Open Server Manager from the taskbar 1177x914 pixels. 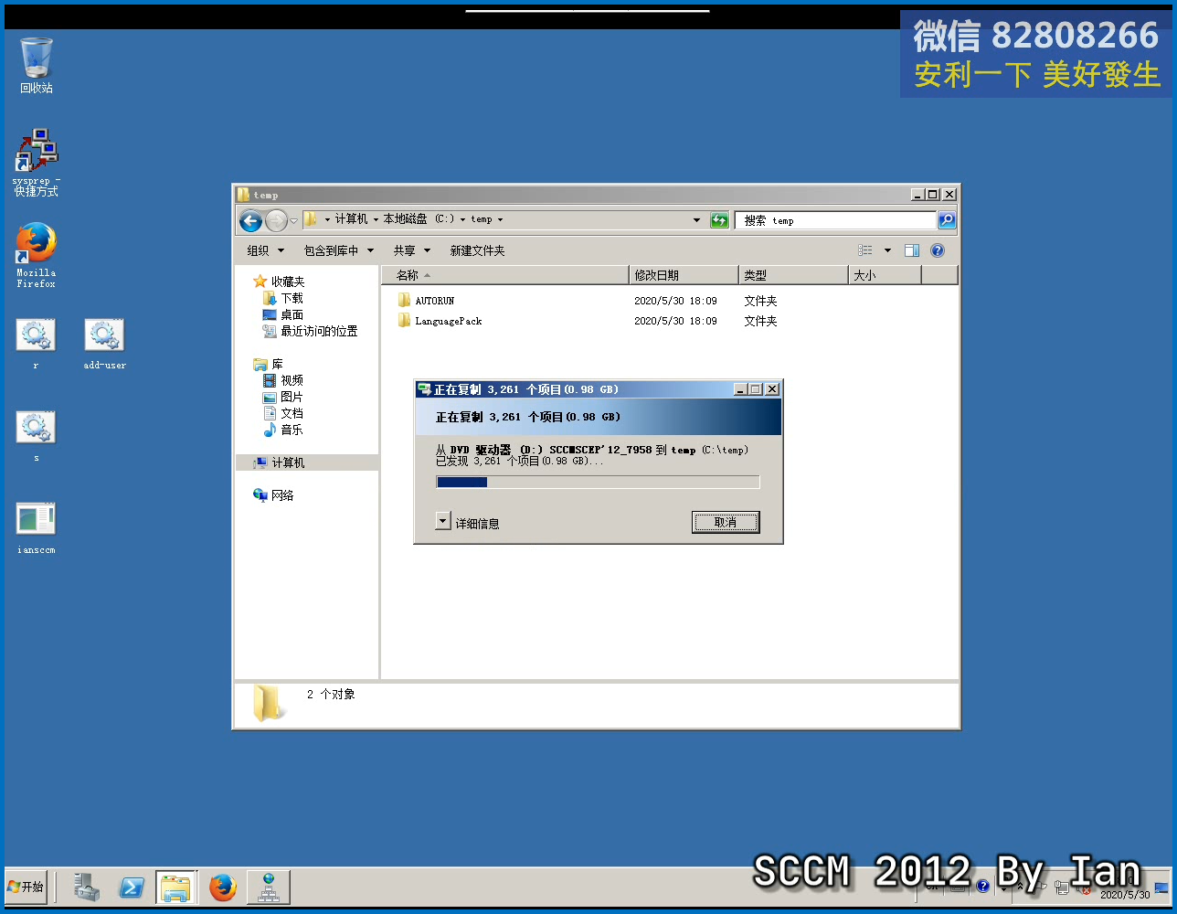coord(87,887)
